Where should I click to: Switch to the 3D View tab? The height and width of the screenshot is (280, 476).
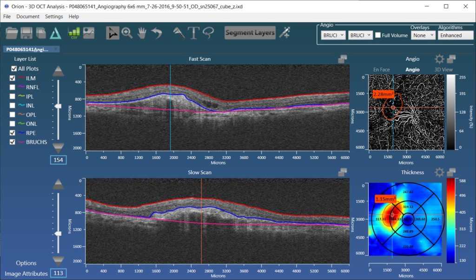pyautogui.click(x=445, y=69)
